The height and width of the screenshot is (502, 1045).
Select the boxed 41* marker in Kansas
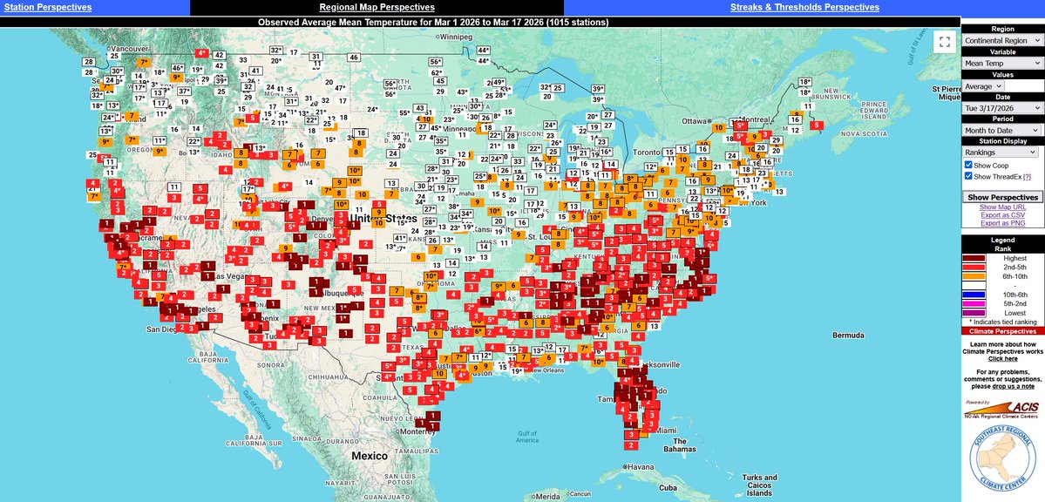pyautogui.click(x=400, y=238)
